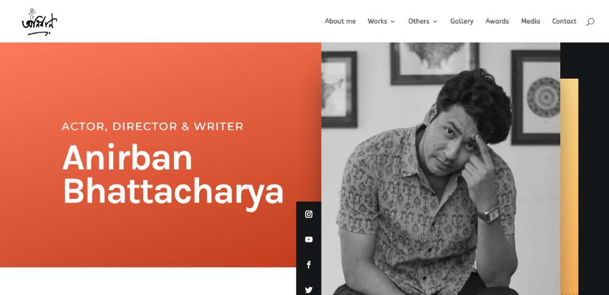
Task: Open the Facebook social icon
Action: point(309,265)
